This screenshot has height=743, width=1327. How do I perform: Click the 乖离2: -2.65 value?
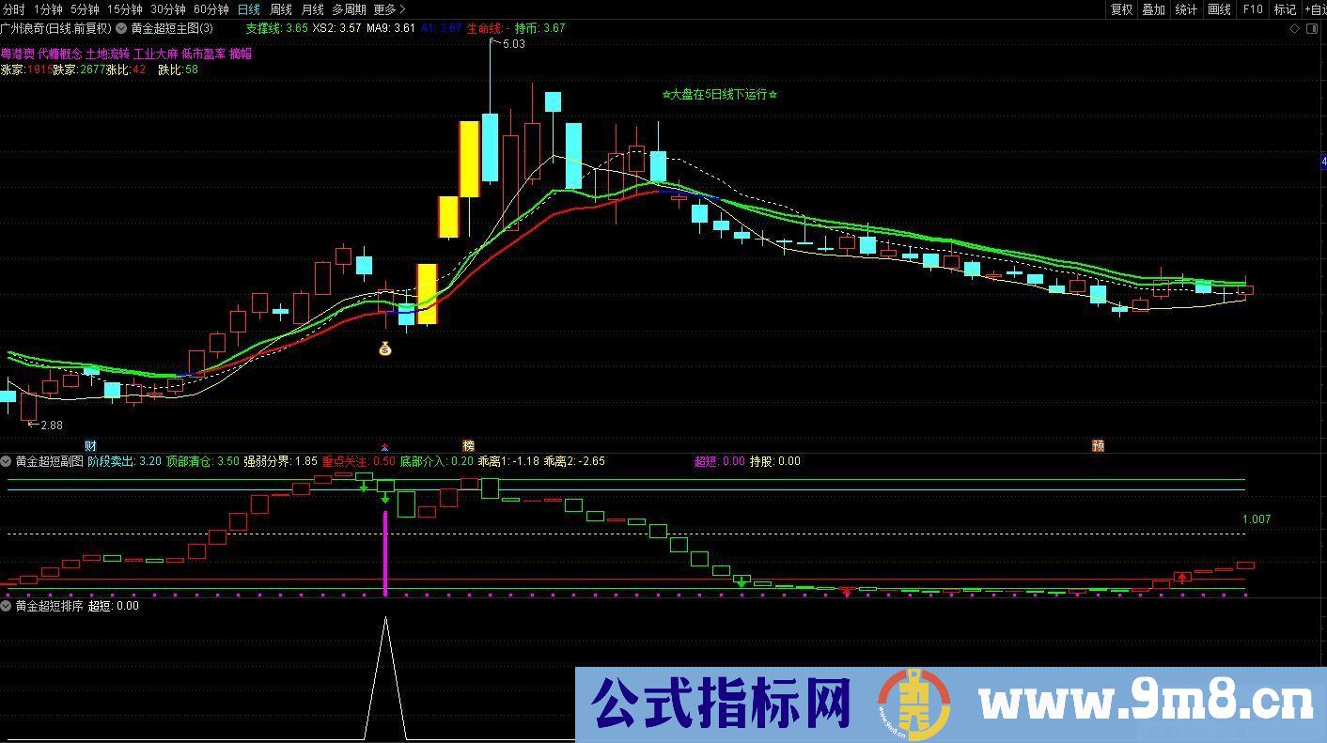tap(574, 461)
